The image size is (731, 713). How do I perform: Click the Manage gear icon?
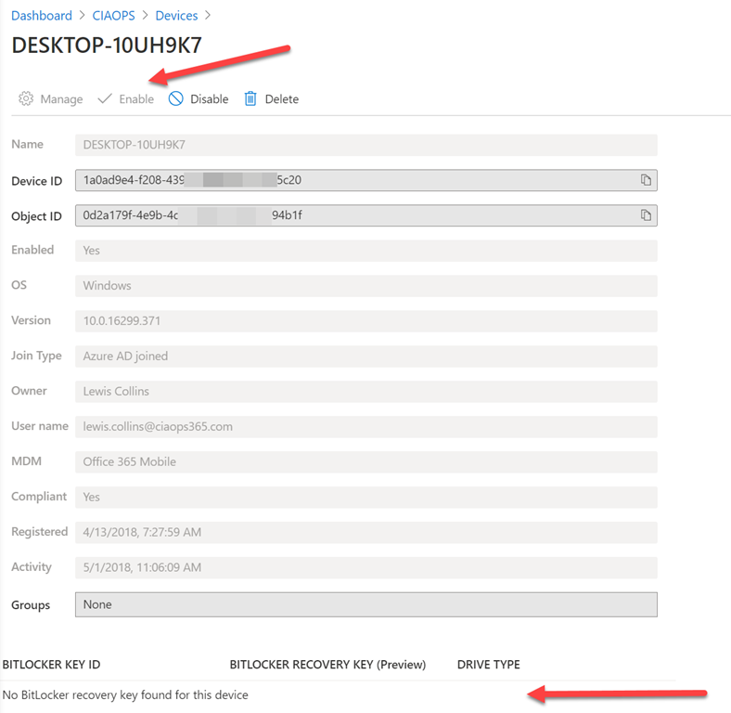point(26,98)
